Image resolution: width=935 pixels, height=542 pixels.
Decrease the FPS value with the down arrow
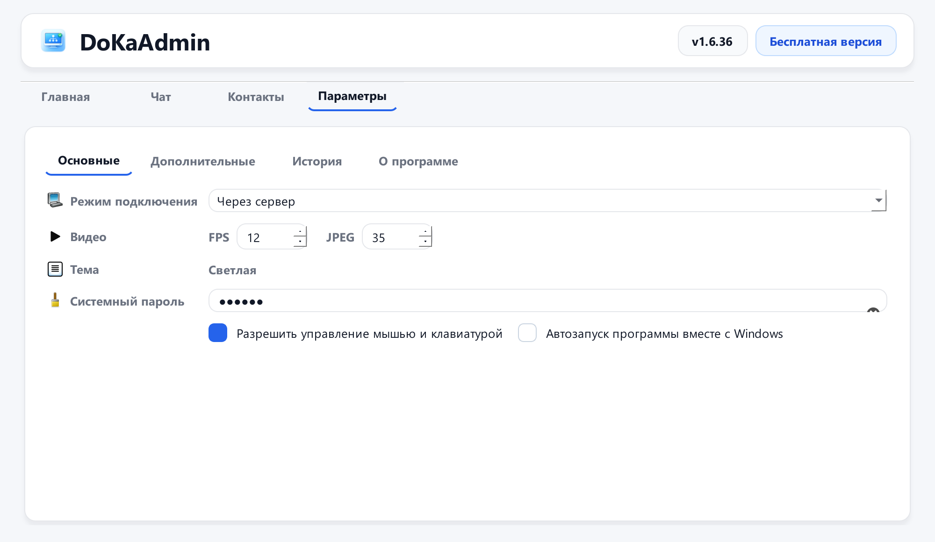pos(300,242)
